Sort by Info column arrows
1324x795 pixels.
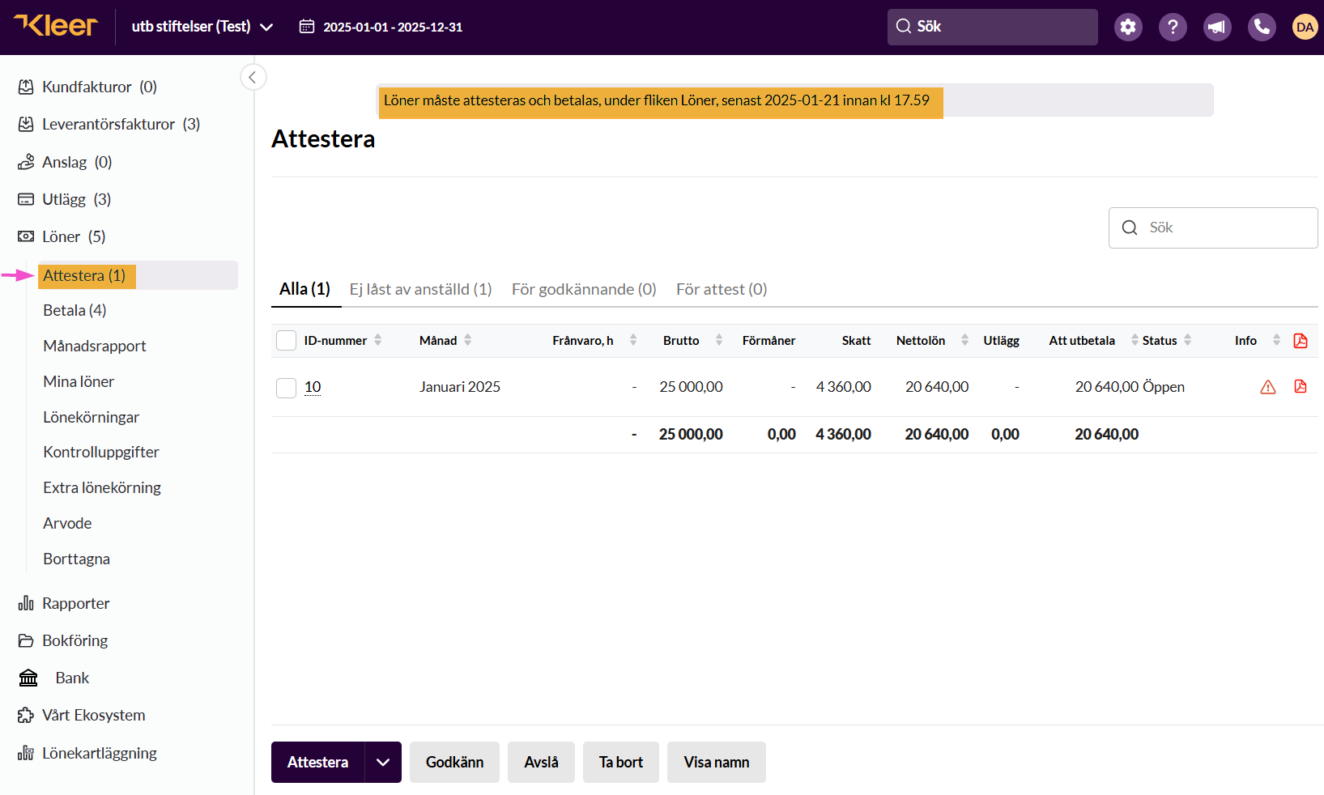click(1276, 340)
